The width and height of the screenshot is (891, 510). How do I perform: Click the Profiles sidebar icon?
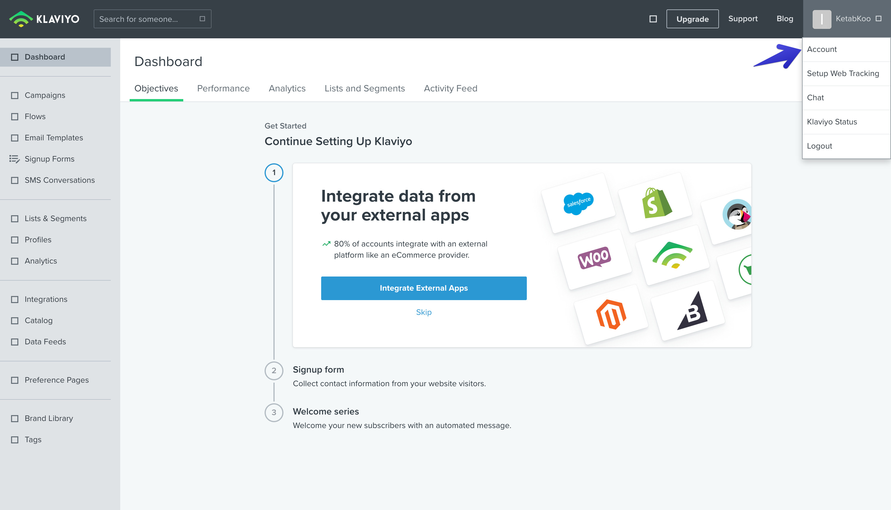[15, 240]
